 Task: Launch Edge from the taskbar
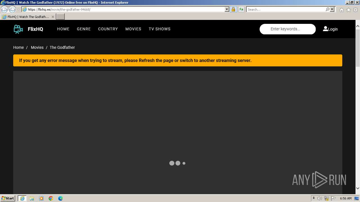[60, 198]
